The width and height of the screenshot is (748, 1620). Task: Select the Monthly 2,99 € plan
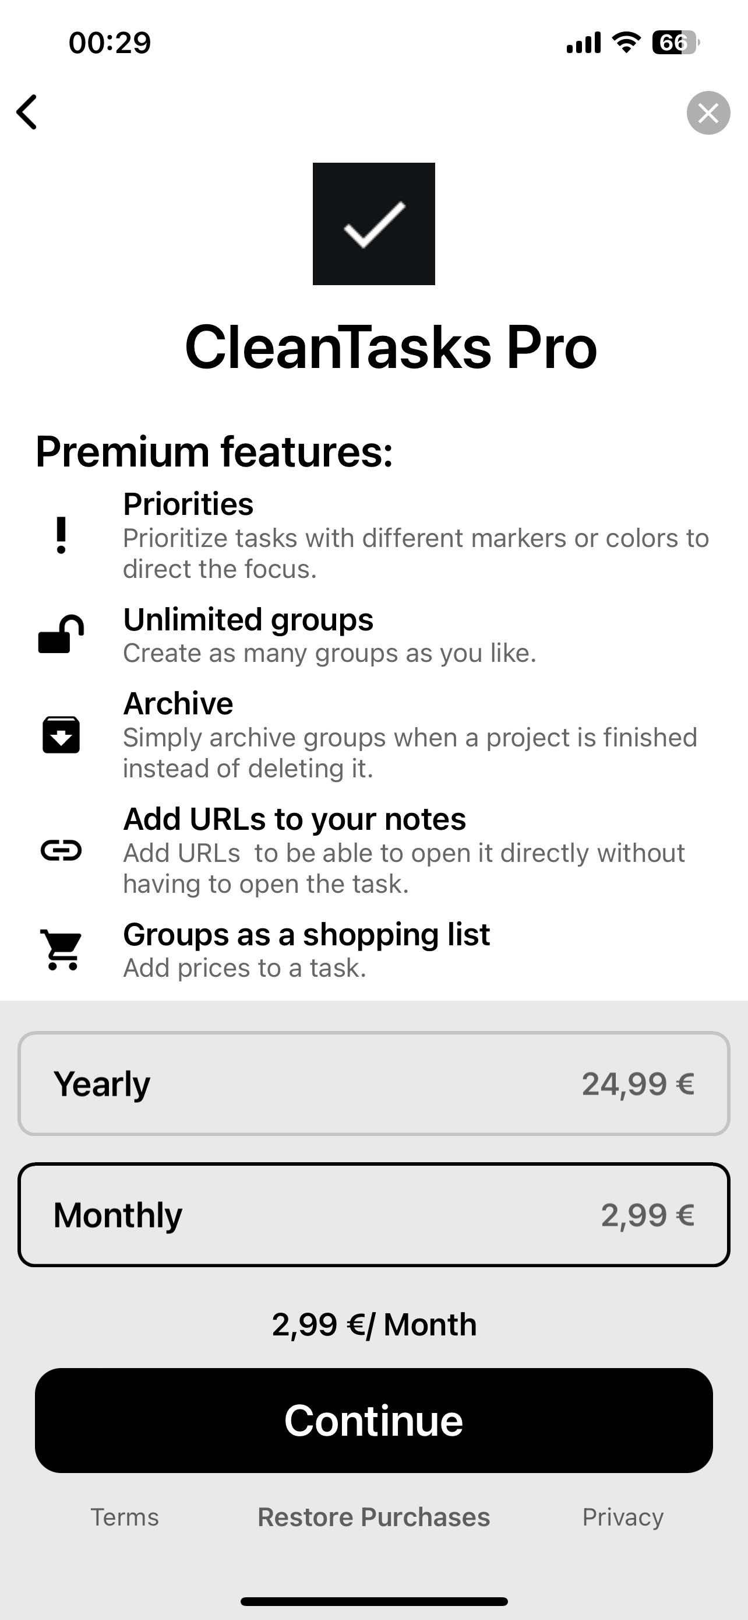coord(373,1214)
